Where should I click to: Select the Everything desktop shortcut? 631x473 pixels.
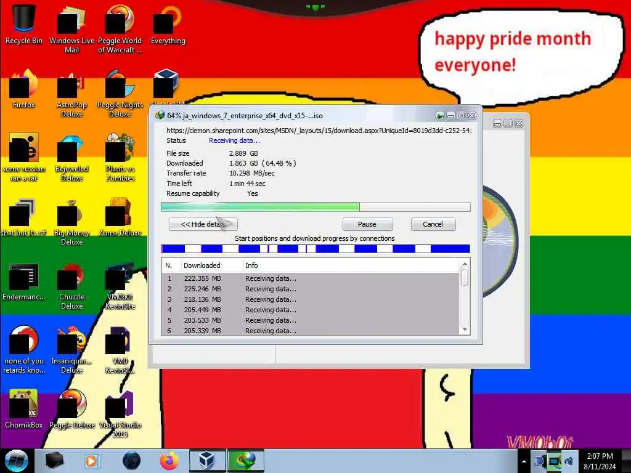[168, 24]
